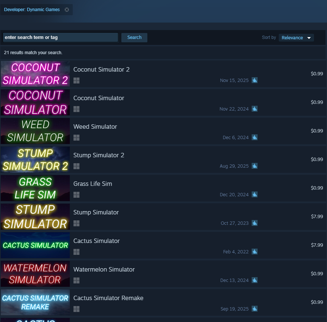Click Windows icon for Coconut Simulator 2

coord(76,80)
